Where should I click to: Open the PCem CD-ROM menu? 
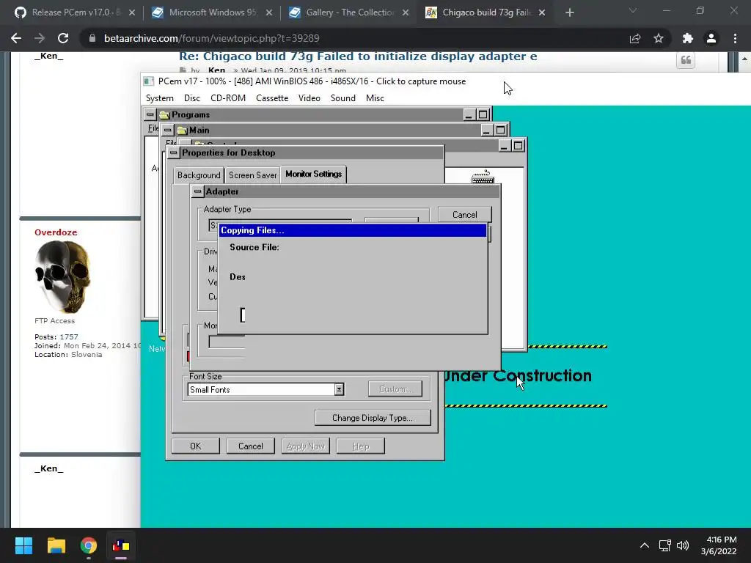click(x=228, y=98)
